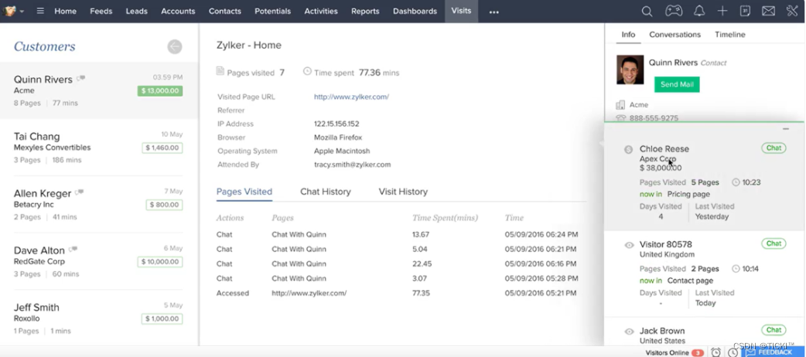
Task: Click the alarm clock icon in status bar
Action: tap(715, 352)
